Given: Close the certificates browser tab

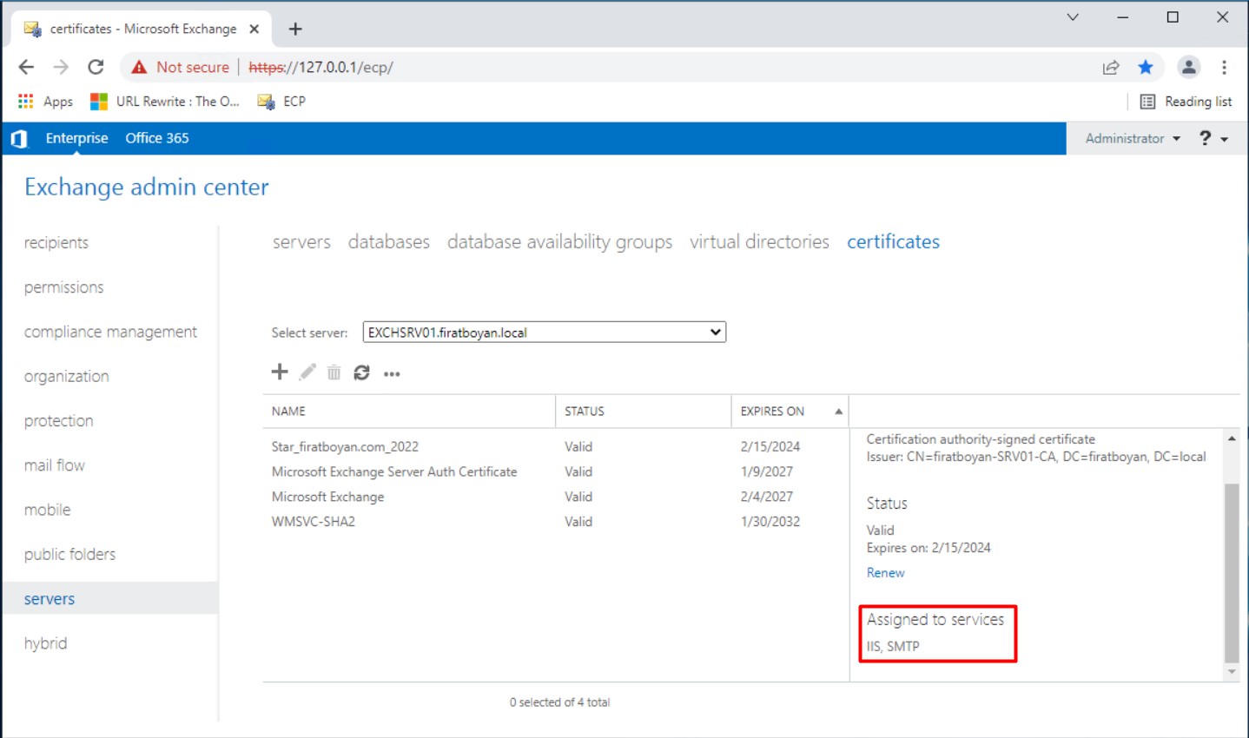Looking at the screenshot, I should coord(254,29).
